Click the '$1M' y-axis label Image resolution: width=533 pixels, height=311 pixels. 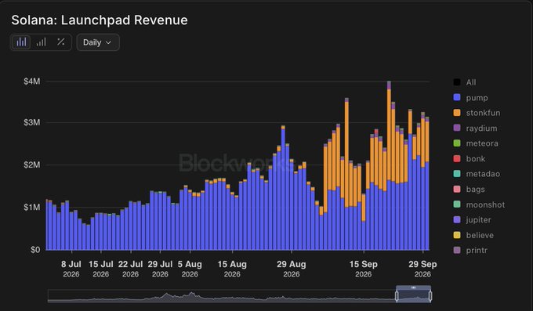coord(32,208)
